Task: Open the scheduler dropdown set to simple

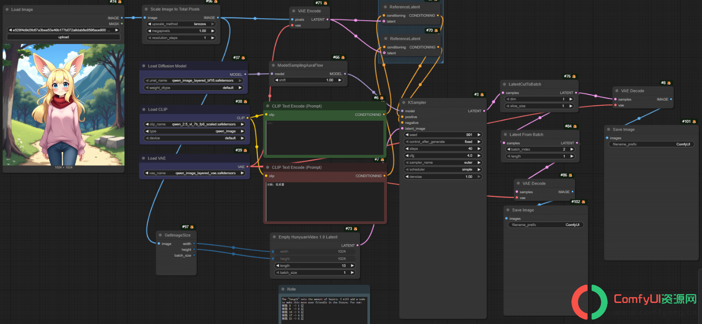Action: 443,170
